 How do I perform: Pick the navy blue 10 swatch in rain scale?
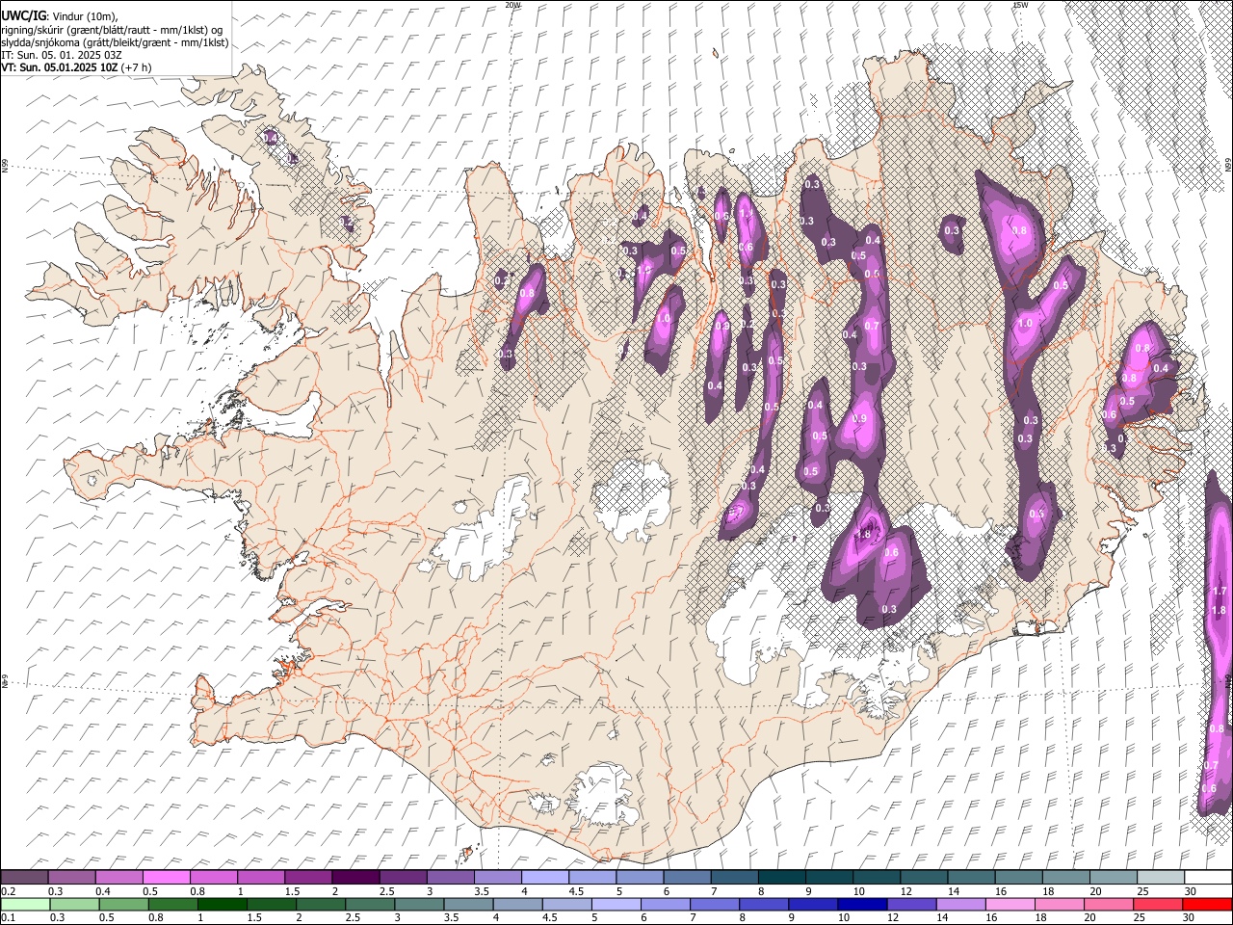click(x=861, y=904)
